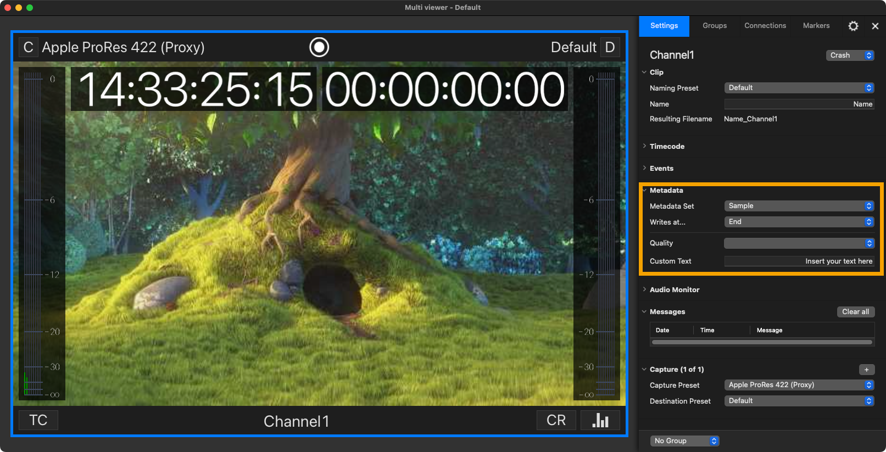Open the Writes at dropdown
This screenshot has height=452, width=886.
[x=799, y=222]
